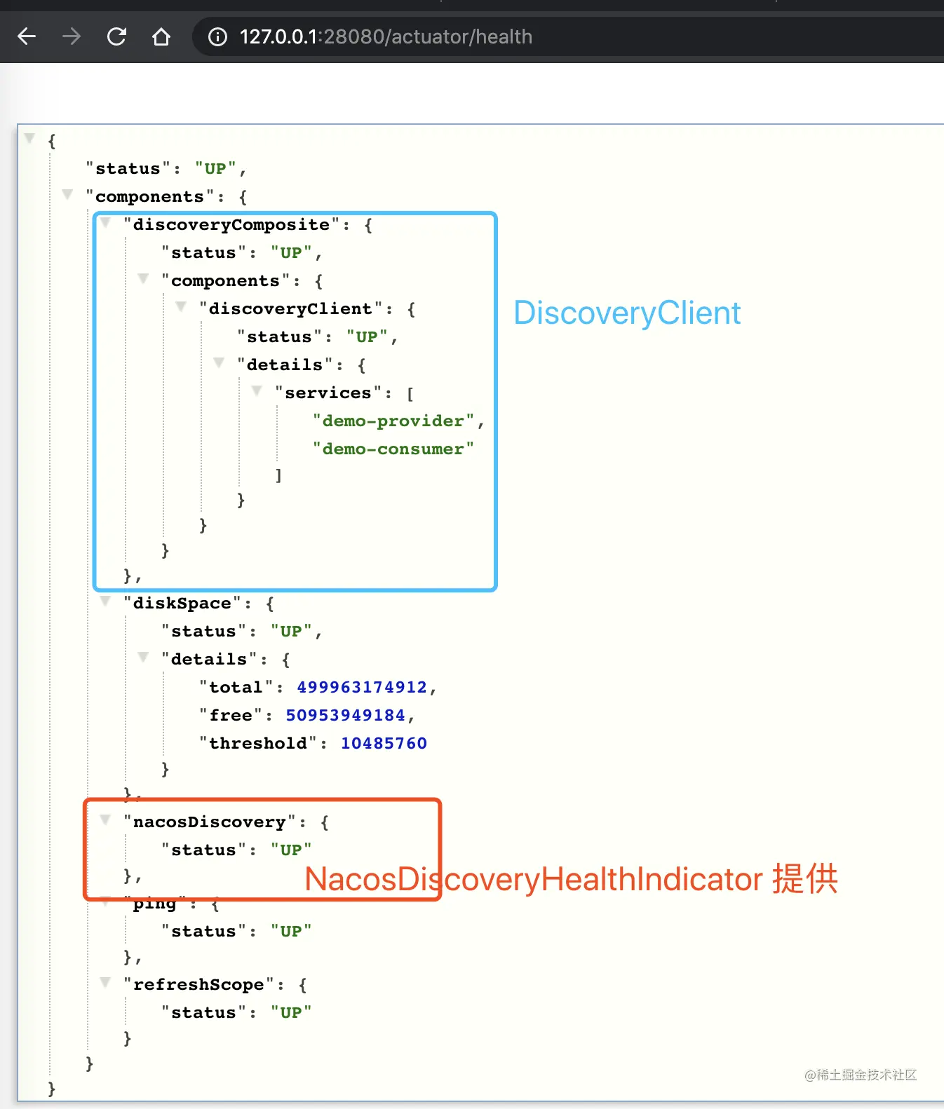Click the "threshold" key
Screen dimensions: 944x1109
(x=258, y=743)
